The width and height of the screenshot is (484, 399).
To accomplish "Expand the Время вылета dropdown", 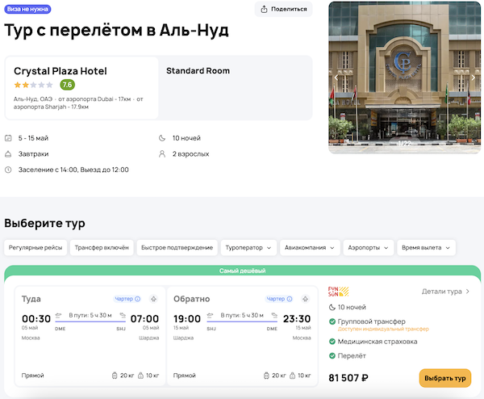I will coord(424,247).
